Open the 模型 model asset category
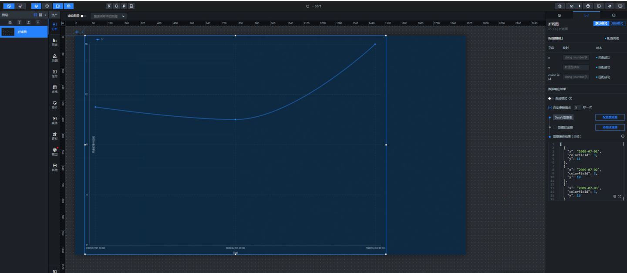 [x=54, y=151]
